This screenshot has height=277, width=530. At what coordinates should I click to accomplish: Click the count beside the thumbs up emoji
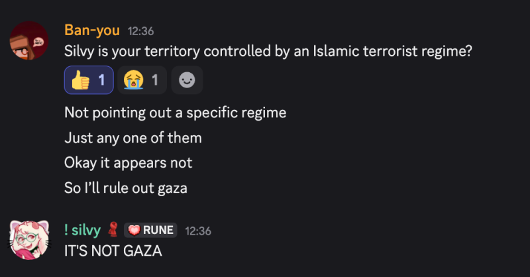pos(102,80)
